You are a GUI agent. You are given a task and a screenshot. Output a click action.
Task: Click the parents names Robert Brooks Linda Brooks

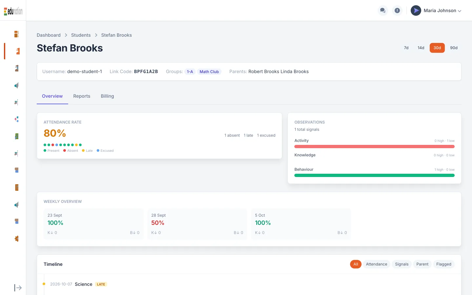279,71
